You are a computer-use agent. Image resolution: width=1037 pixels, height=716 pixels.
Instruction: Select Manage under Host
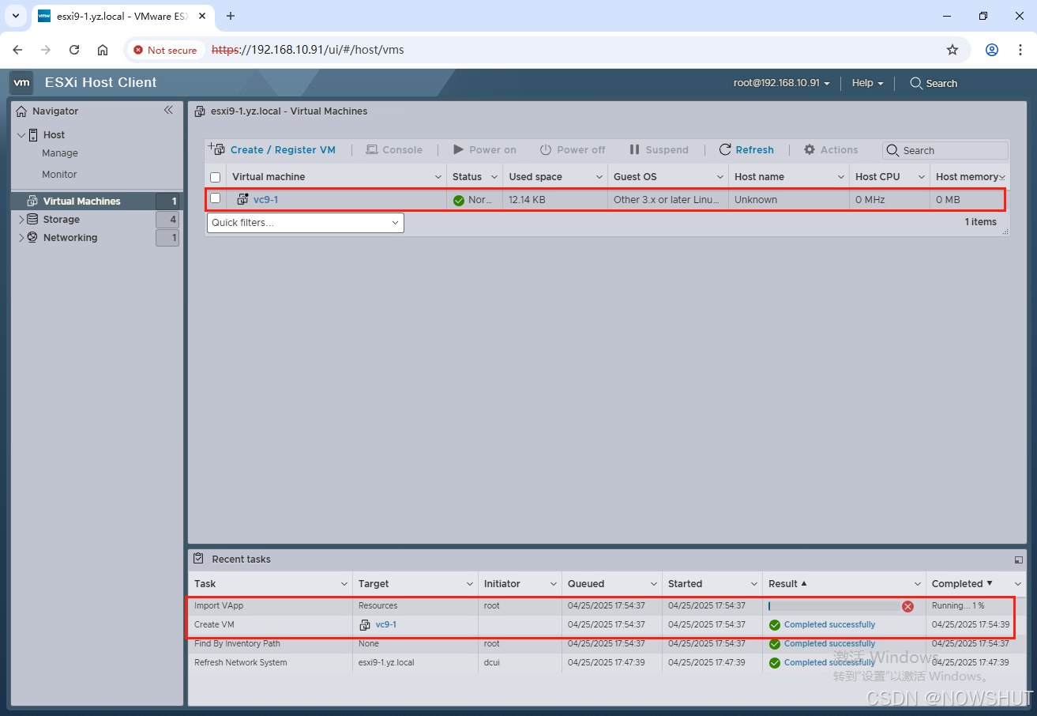coord(60,153)
